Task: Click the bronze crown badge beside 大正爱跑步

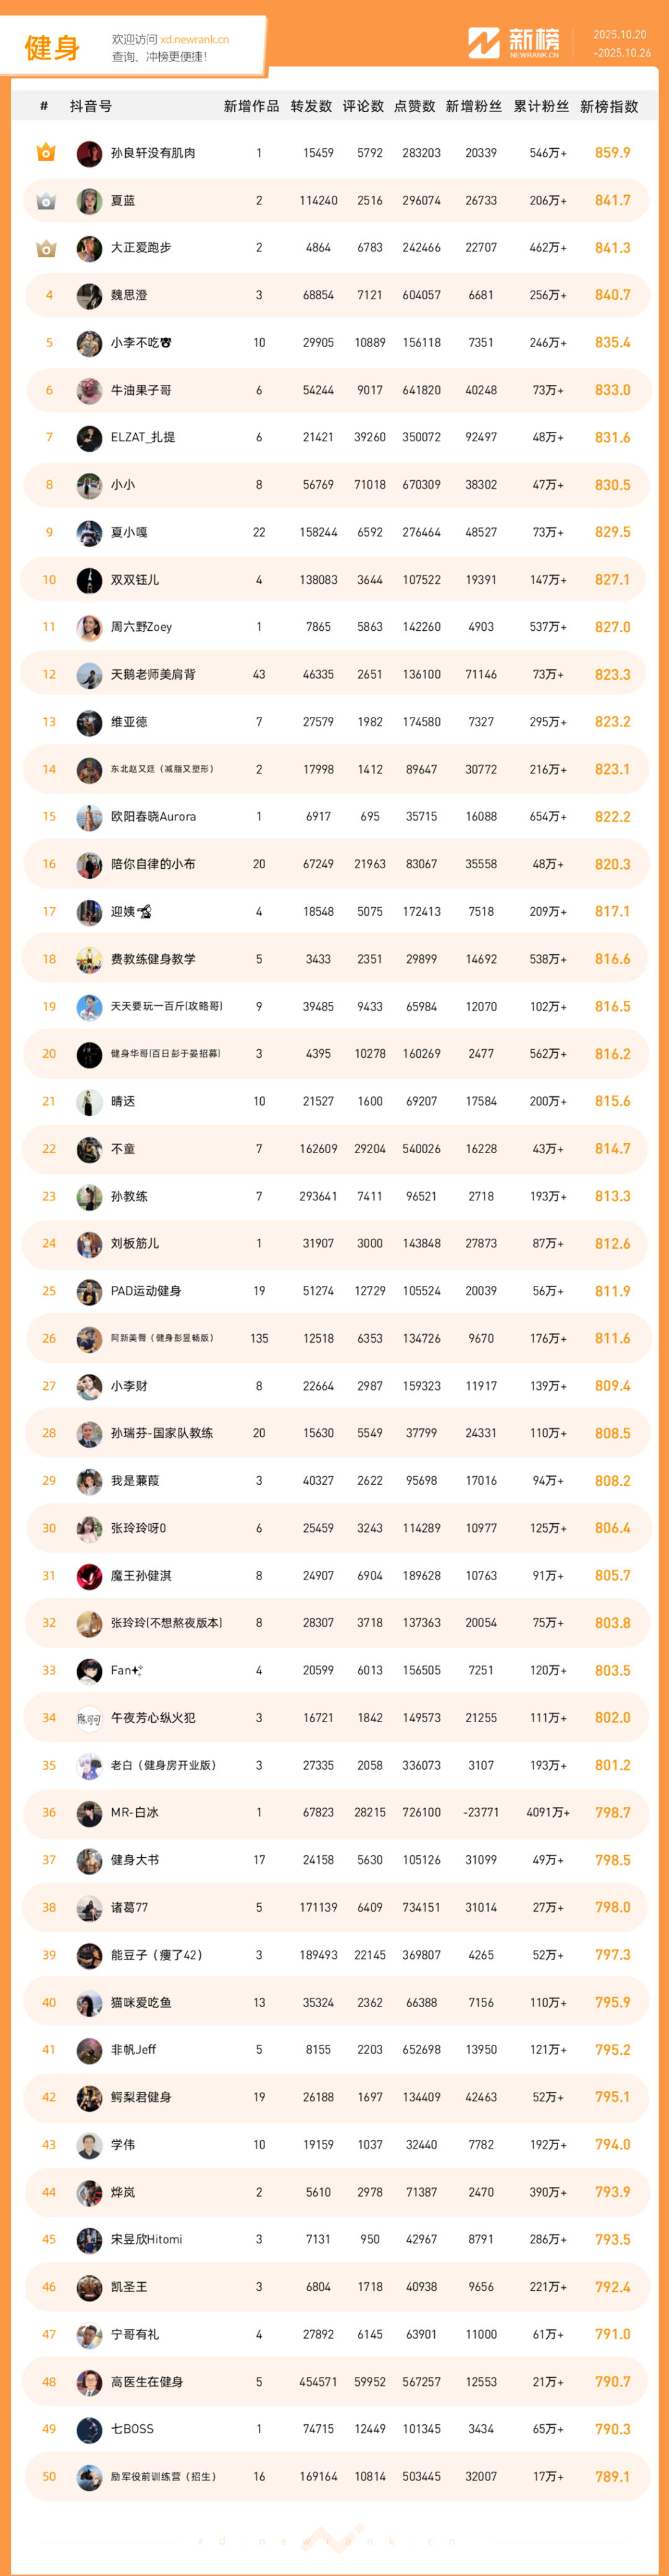Action: click(x=46, y=248)
